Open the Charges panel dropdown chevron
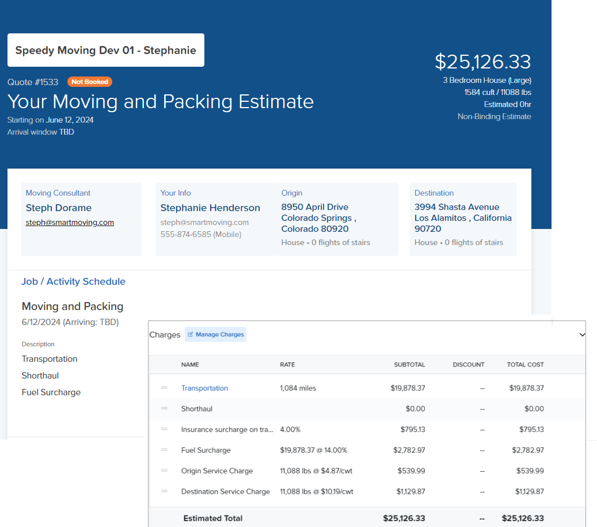The width and height of the screenshot is (597, 527). point(581,334)
